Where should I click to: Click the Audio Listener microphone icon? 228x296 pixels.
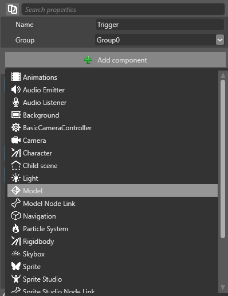pyautogui.click(x=16, y=103)
